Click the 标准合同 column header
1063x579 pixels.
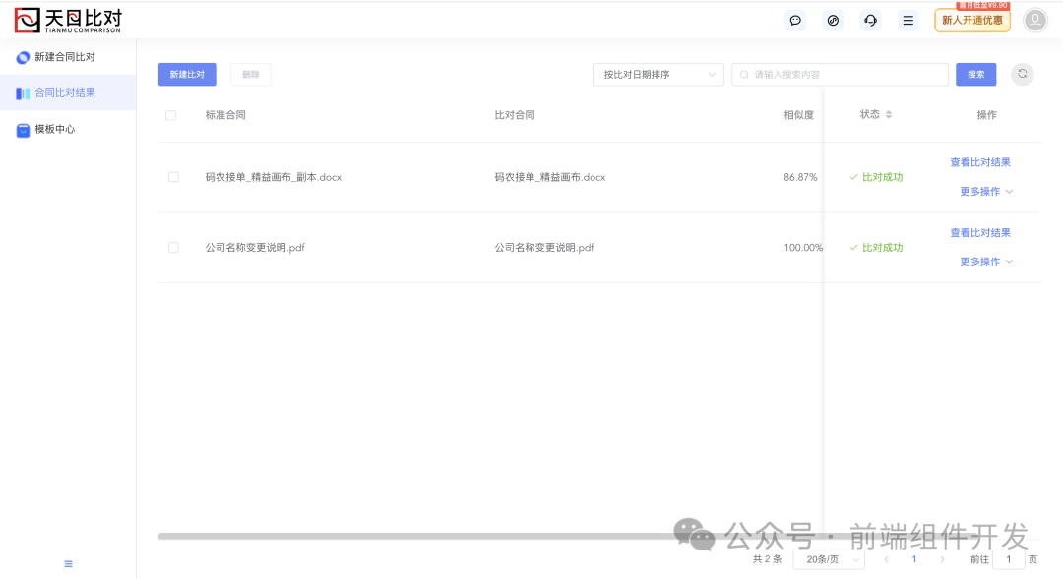pyautogui.click(x=225, y=115)
